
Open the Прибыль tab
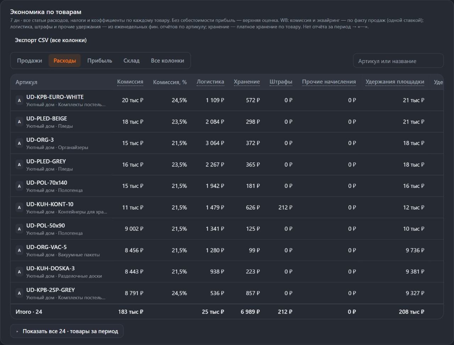100,61
